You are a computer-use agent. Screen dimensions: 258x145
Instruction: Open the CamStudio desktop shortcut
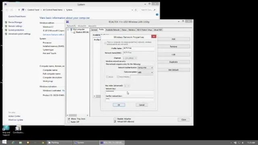pyautogui.click(x=18, y=130)
